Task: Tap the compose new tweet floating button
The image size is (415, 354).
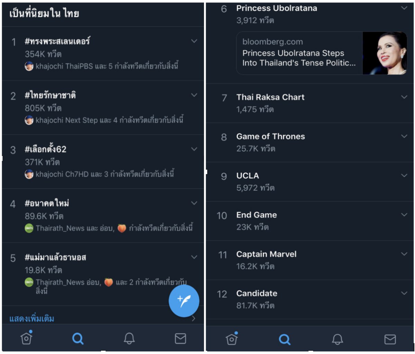Action: point(184,301)
